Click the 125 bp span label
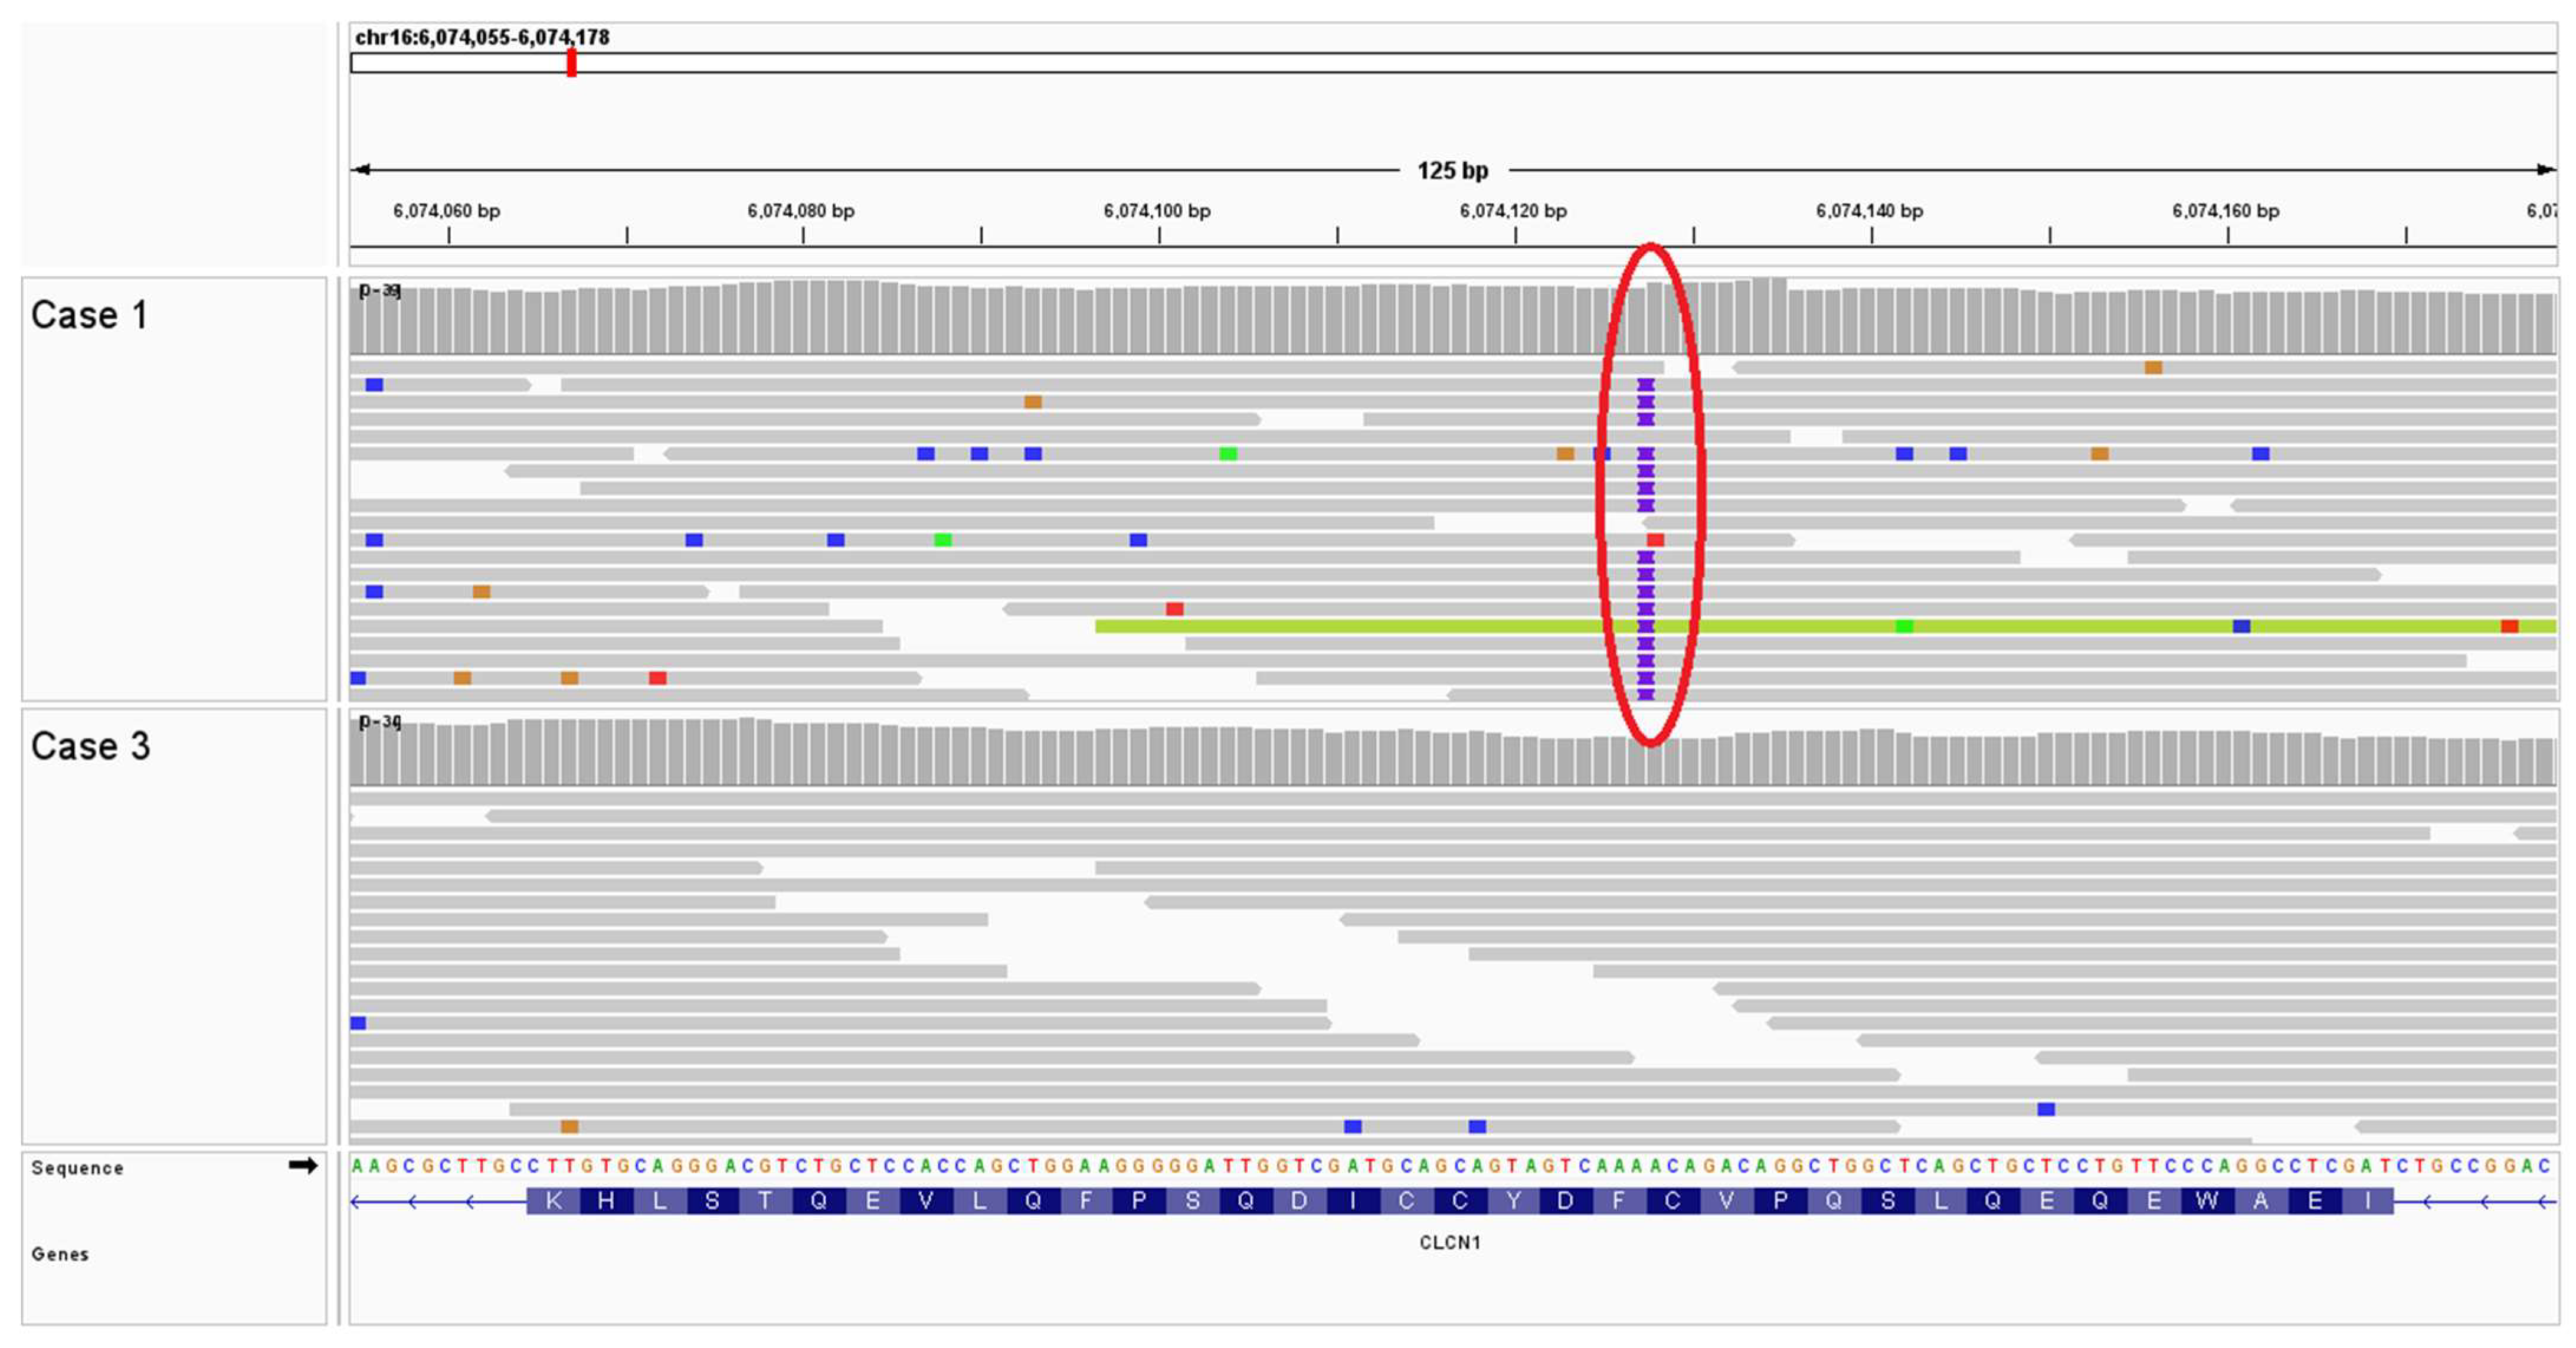 (1452, 171)
